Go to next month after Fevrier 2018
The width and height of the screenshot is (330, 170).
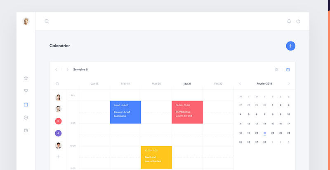click(289, 84)
